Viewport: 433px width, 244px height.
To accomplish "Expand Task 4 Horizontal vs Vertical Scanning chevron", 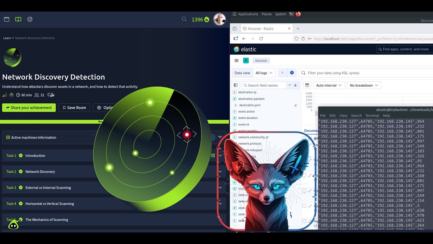I will [220, 204].
